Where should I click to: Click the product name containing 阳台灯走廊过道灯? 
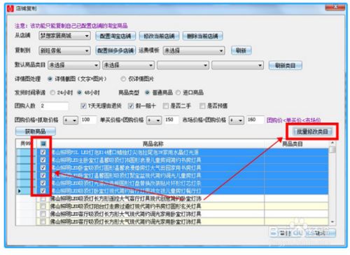point(125,206)
